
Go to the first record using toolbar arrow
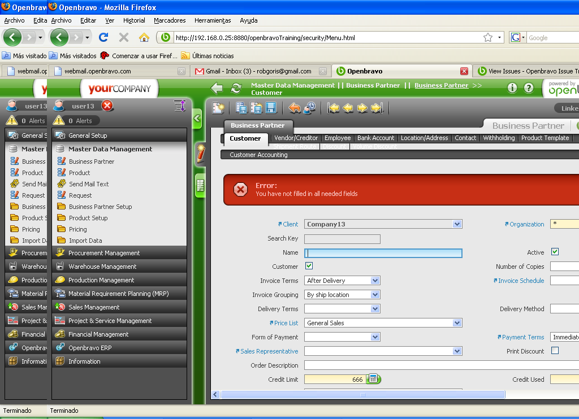(334, 108)
